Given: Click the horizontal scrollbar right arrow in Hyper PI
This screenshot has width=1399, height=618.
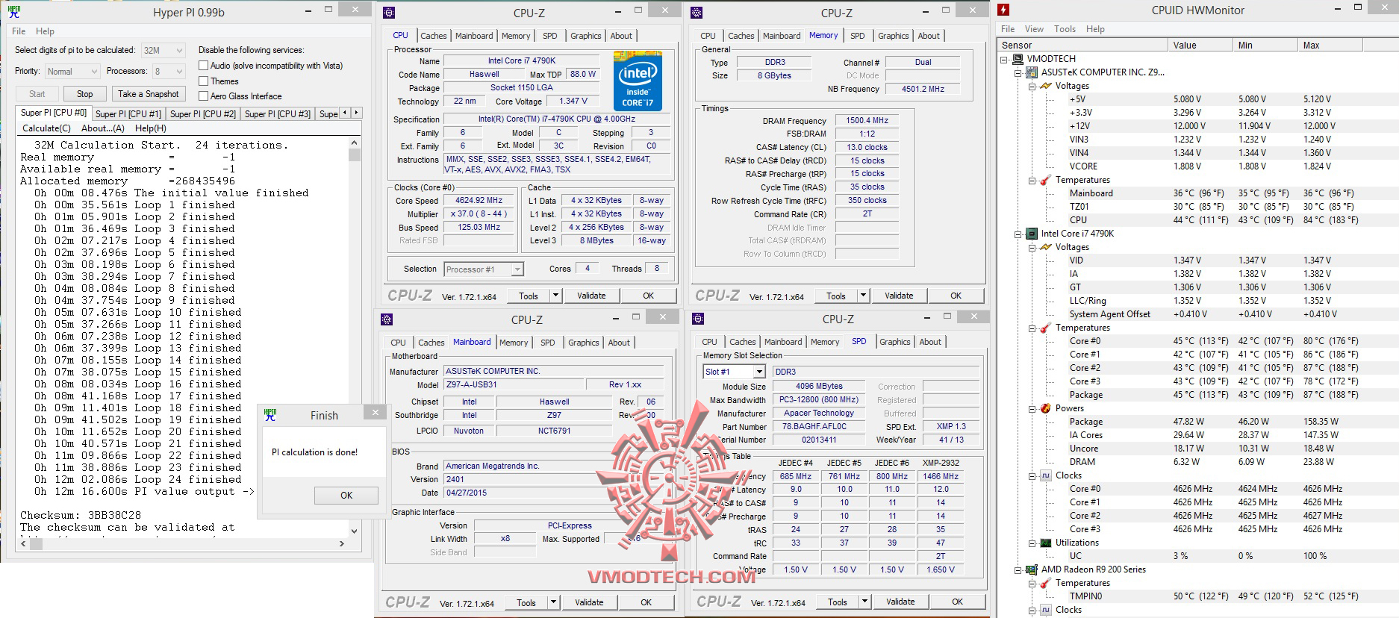Looking at the screenshot, I should click(342, 544).
